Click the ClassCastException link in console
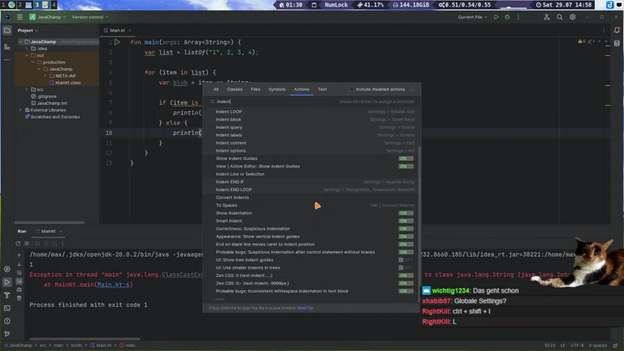The image size is (624, 351). click(183, 275)
